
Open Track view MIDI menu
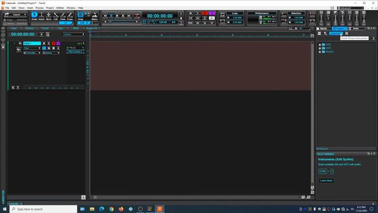[76, 28]
